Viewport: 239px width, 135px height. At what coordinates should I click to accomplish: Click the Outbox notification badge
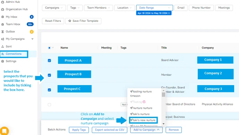(x=32, y=32)
